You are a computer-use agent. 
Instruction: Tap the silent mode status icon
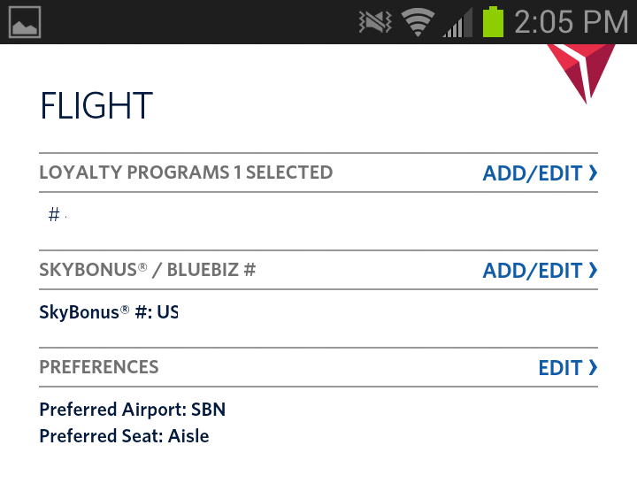(375, 22)
